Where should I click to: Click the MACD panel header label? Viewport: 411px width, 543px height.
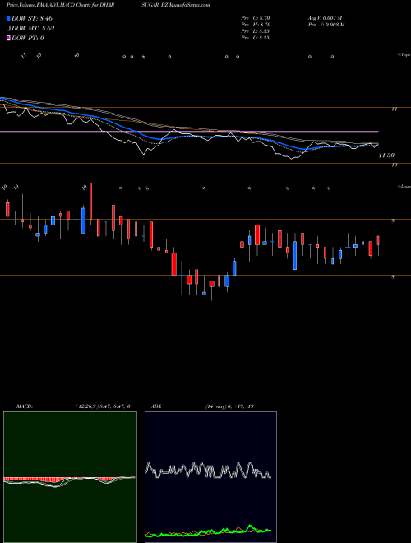[25, 406]
